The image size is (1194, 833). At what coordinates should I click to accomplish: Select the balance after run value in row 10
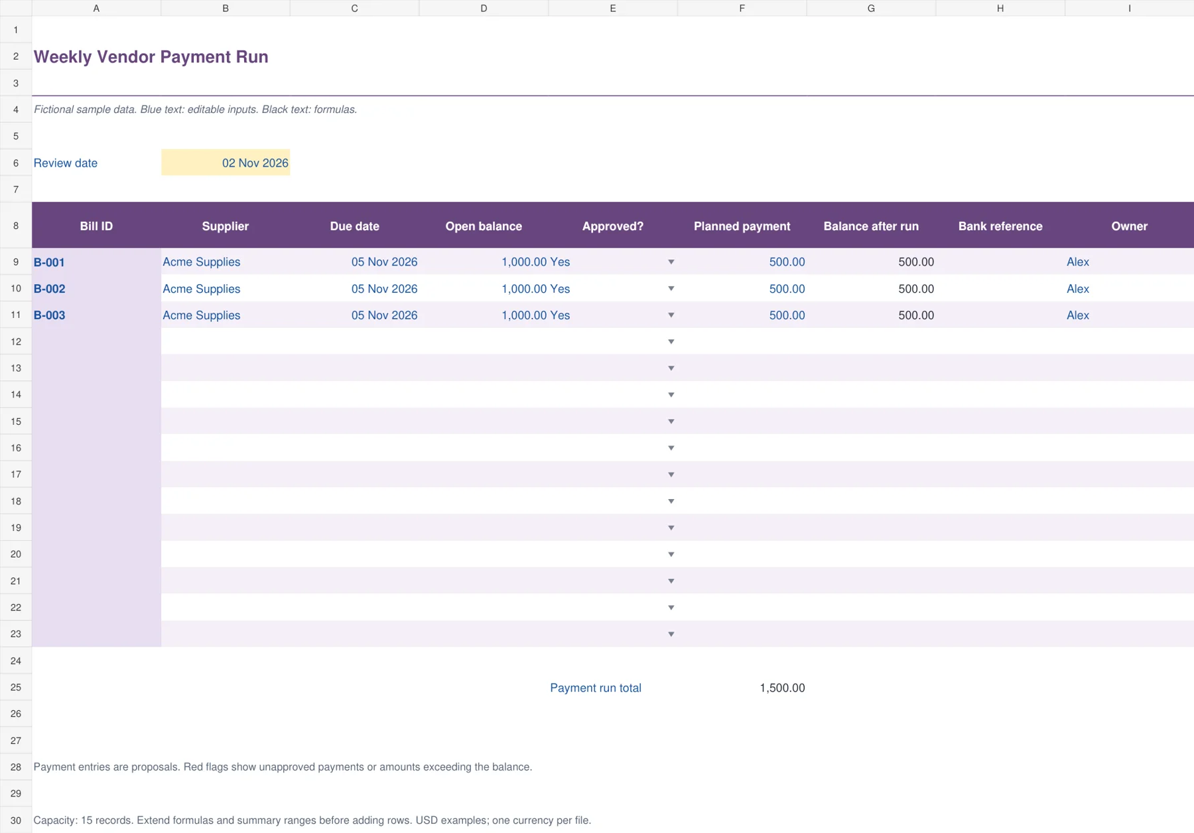point(871,289)
